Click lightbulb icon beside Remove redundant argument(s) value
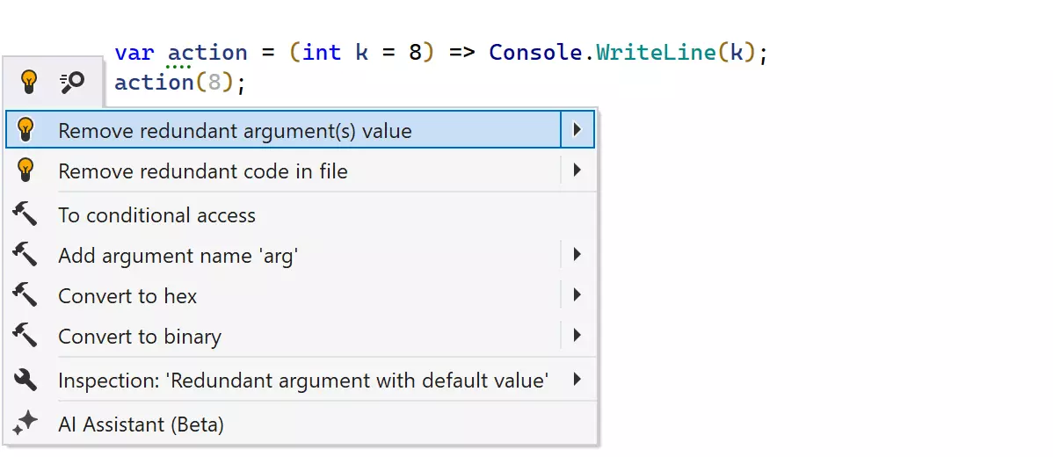The width and height of the screenshot is (1053, 457). (25, 130)
